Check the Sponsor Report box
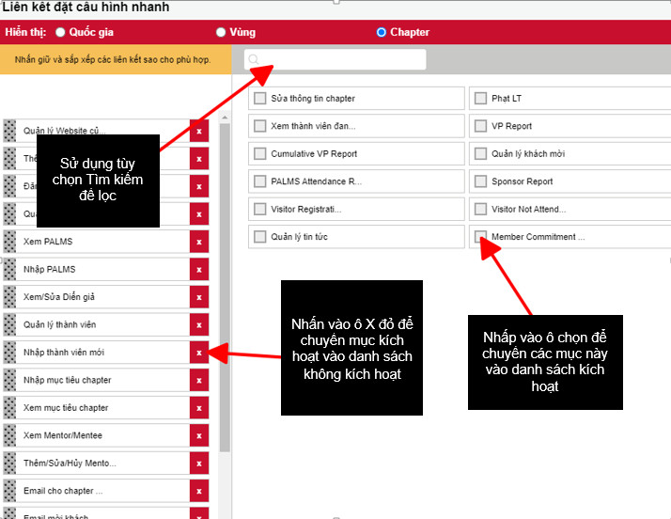 [480, 181]
